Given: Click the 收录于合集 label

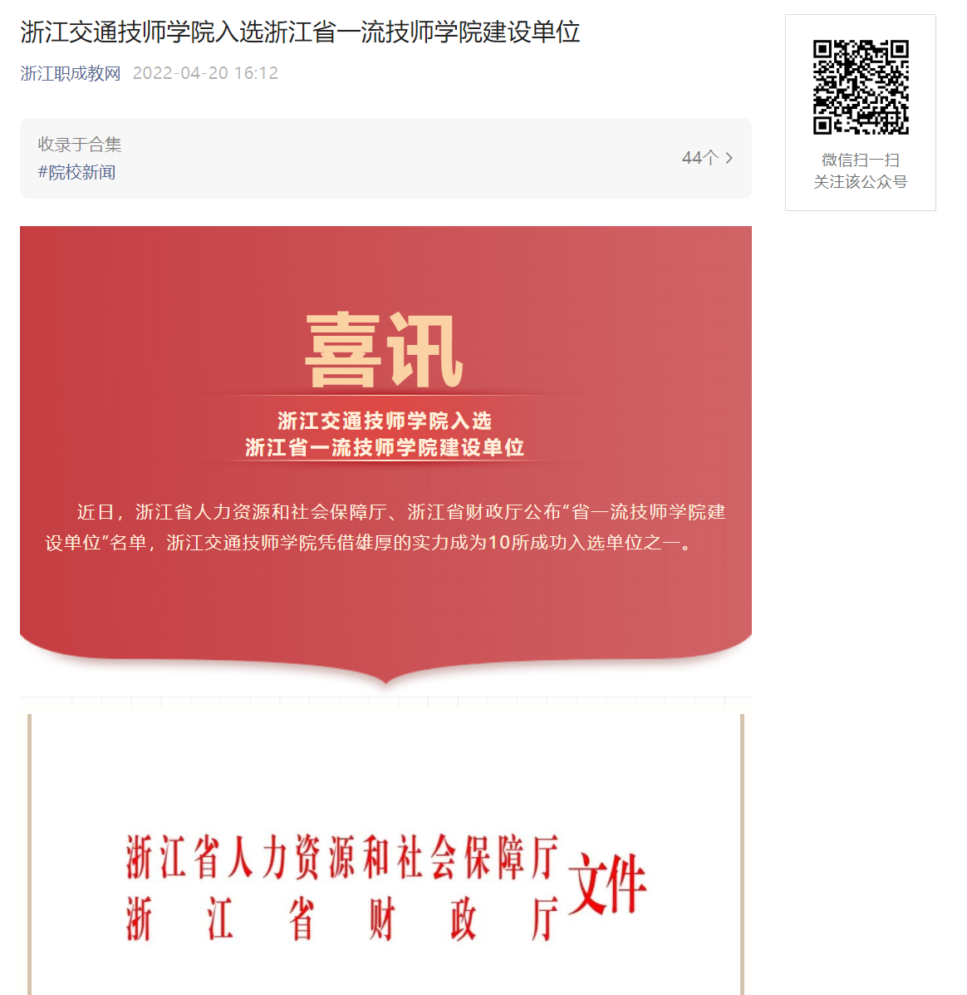Looking at the screenshot, I should click(79, 144).
